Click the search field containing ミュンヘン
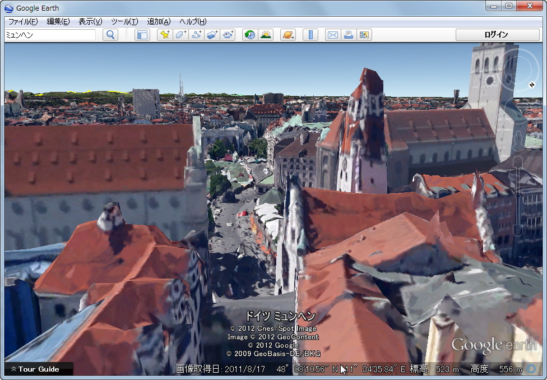547x380 pixels. (50, 35)
